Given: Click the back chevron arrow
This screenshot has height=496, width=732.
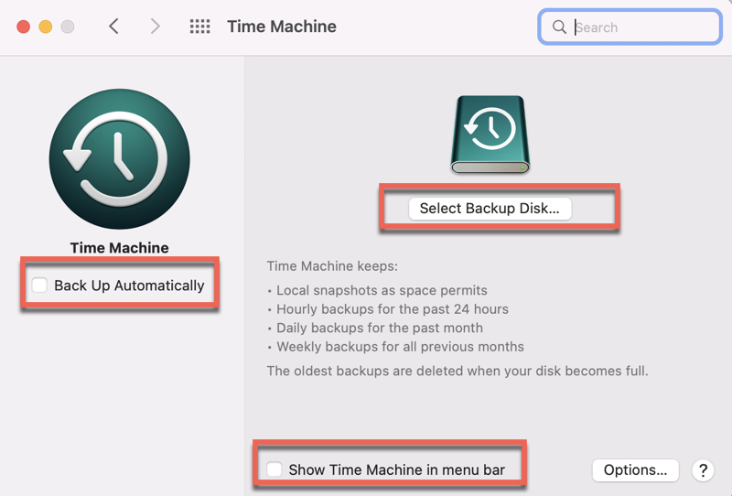Looking at the screenshot, I should click(113, 27).
